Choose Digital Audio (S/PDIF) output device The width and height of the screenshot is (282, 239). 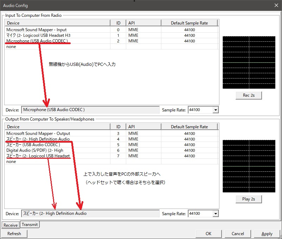point(34,150)
